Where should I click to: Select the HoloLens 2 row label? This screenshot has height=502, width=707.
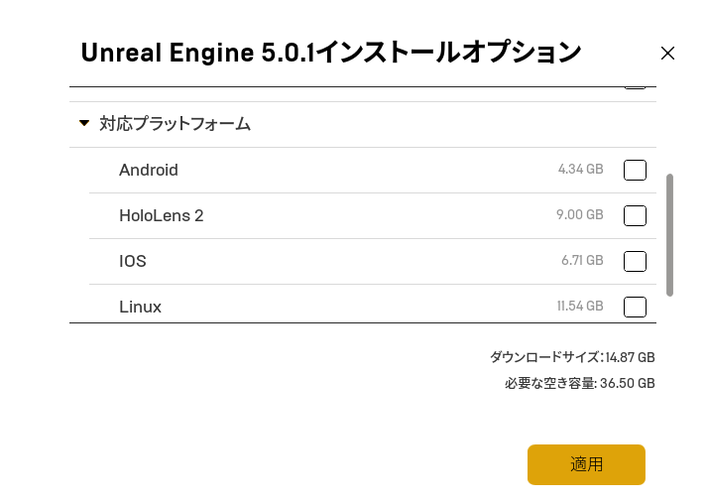161,215
